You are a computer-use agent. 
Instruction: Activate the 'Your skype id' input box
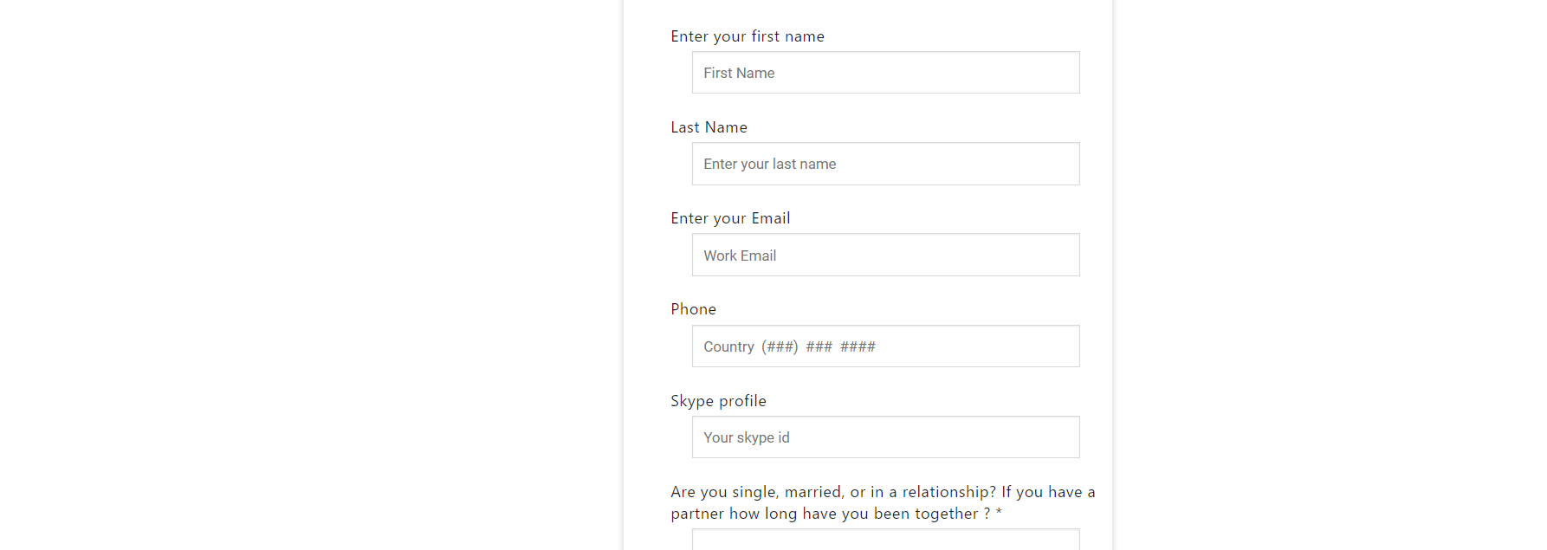click(885, 437)
